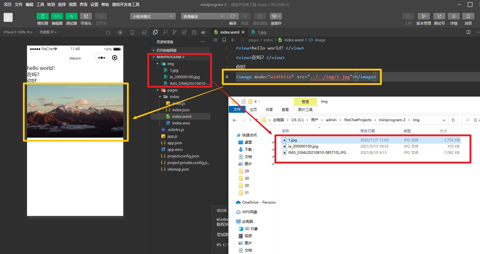The height and width of the screenshot is (254, 480).
Task: Expand the open editors section
Action: click(x=180, y=50)
